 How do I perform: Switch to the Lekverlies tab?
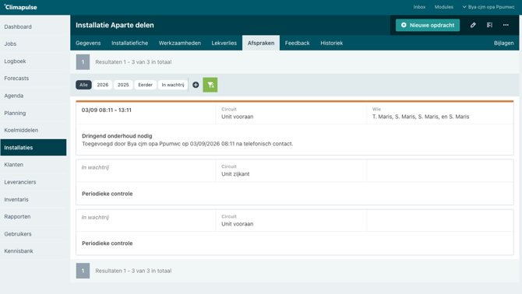pos(224,44)
